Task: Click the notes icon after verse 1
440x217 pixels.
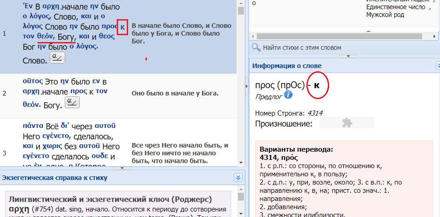Action: pos(58,57)
